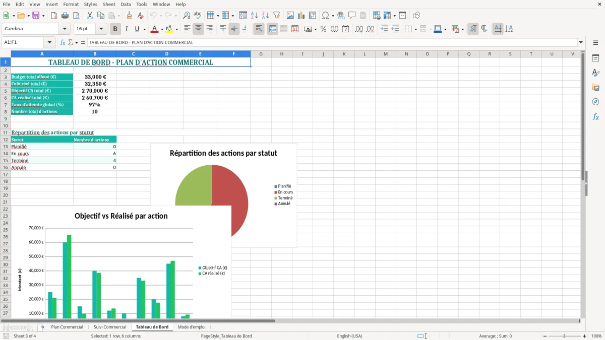Toggle Center Vertically alignment
Viewport: 605px width, 340px height.
234,29
